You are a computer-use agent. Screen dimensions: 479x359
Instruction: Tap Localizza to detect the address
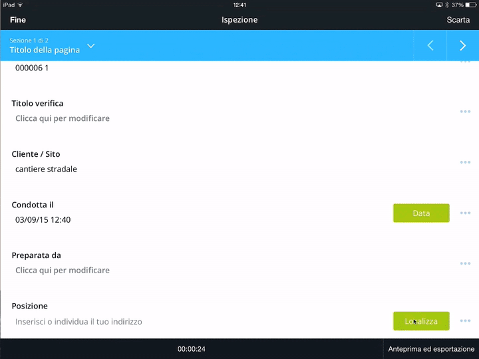(x=421, y=321)
